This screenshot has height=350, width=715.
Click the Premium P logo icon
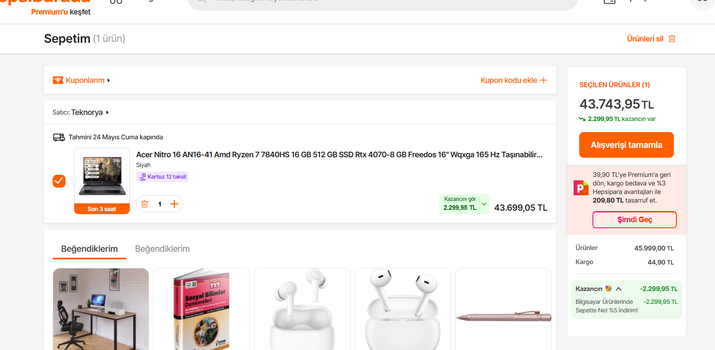coord(581,188)
